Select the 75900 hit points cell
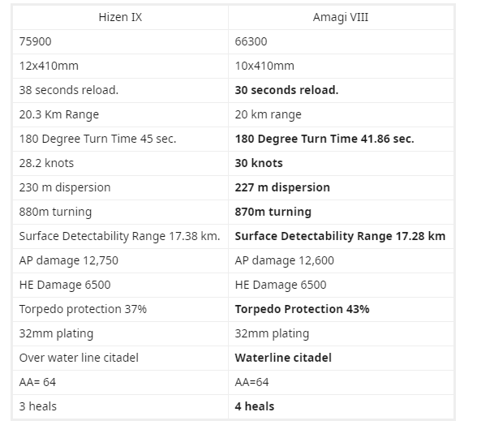 [x=120, y=41]
